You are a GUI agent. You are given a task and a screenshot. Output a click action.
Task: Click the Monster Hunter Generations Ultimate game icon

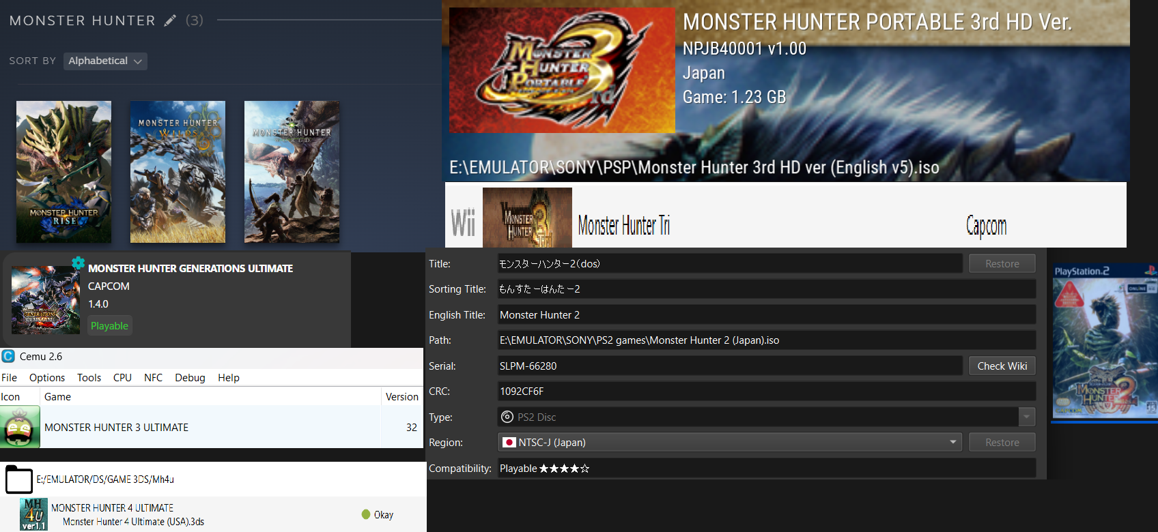(x=46, y=300)
